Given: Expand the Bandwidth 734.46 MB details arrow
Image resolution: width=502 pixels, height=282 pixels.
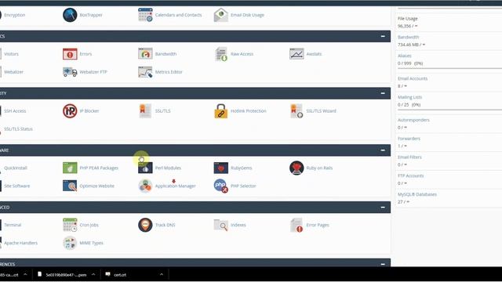Looking at the screenshot, I should [x=424, y=45].
